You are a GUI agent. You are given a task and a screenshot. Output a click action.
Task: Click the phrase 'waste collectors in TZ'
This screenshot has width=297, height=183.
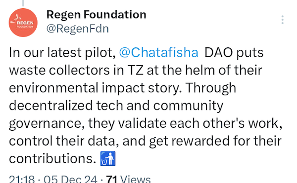pos(76,70)
